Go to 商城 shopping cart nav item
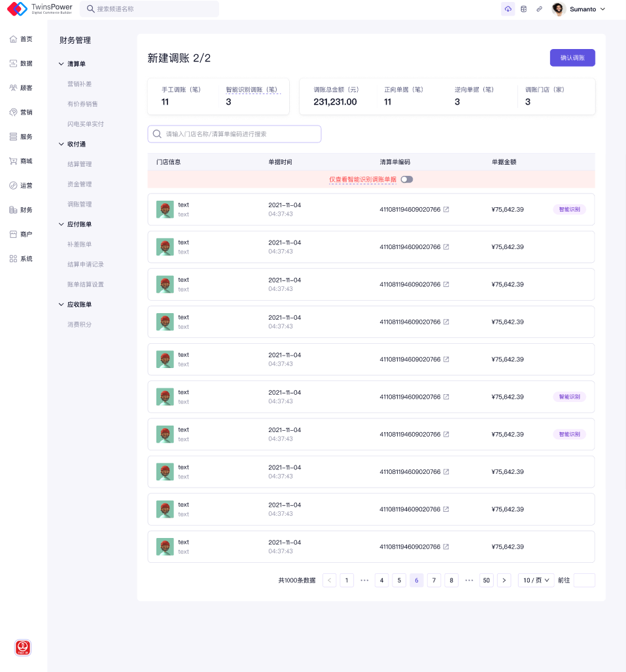Screen dimensions: 626x672 coord(21,161)
